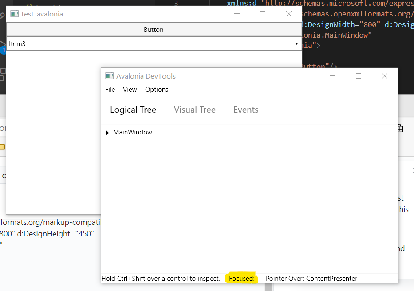Viewport: 414px width, 291px height.
Task: Select the Logical Tree tab
Action: (x=133, y=110)
